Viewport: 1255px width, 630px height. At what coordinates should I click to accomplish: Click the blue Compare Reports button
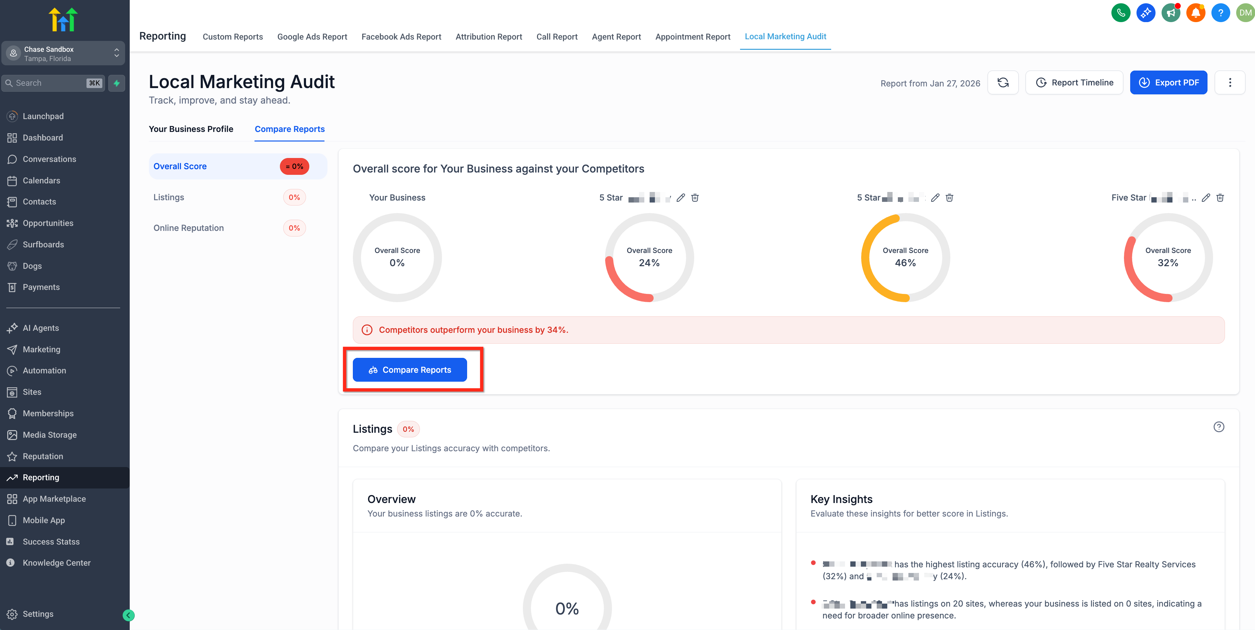[x=410, y=370]
